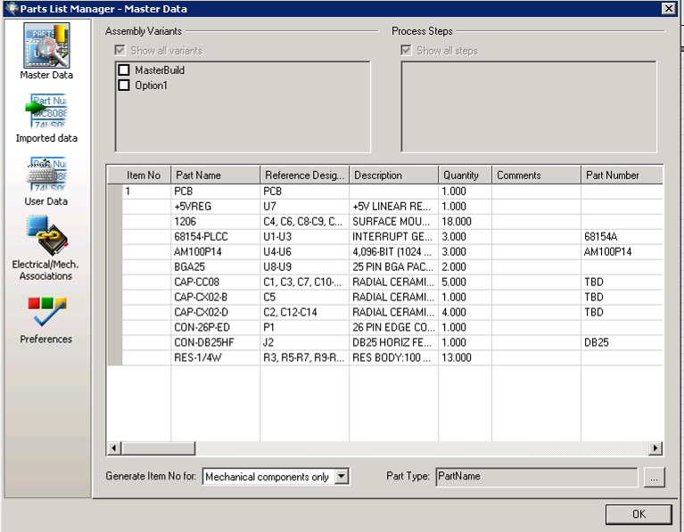Screen dimensions: 684x532
Task: Click the Item No 1 cell
Action: 146,191
